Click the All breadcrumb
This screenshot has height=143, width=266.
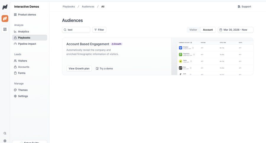pos(103,6)
